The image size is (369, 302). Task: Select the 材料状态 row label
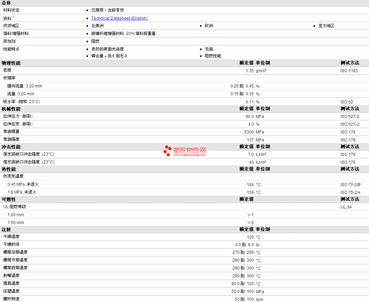click(x=11, y=10)
